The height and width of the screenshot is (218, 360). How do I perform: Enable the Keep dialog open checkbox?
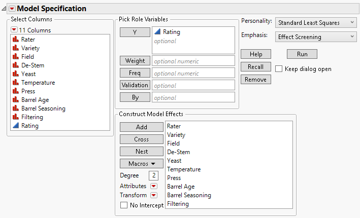pos(279,68)
